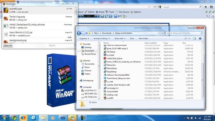Screen dimensions: 215x121
Task: Click the Search Setups And Installers field
Action: 184,33
